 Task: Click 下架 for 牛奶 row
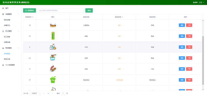[189, 47]
